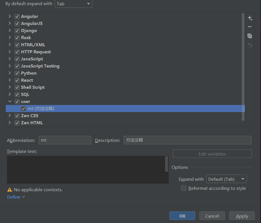261x223 pixels.
Task: Toggle the AngularJS group checkbox
Action: click(17, 24)
